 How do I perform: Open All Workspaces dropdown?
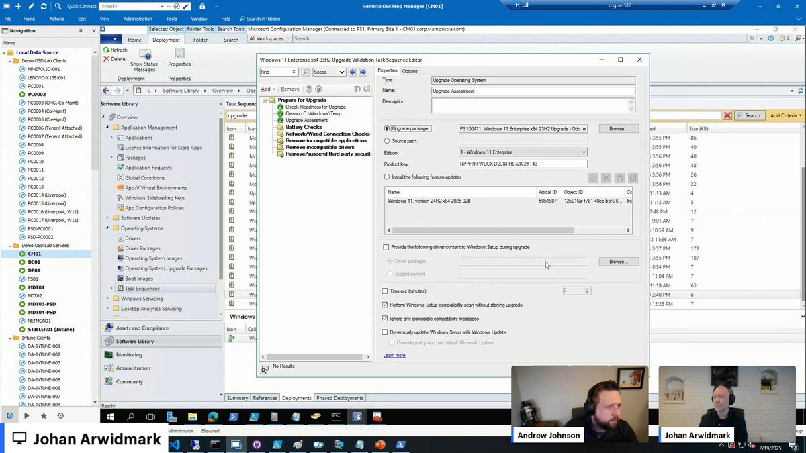(270, 38)
